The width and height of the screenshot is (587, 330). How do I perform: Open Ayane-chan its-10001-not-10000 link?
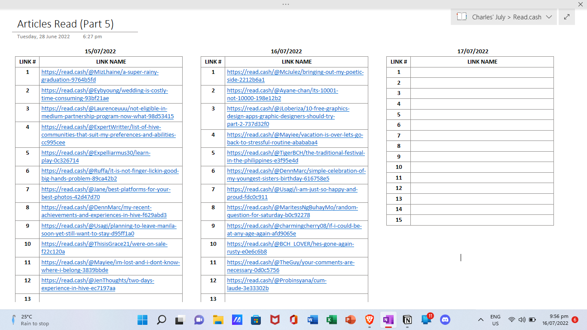(x=282, y=94)
